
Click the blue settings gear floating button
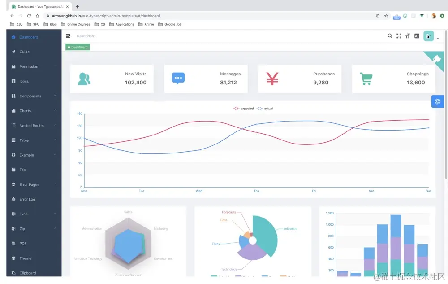[x=438, y=101]
